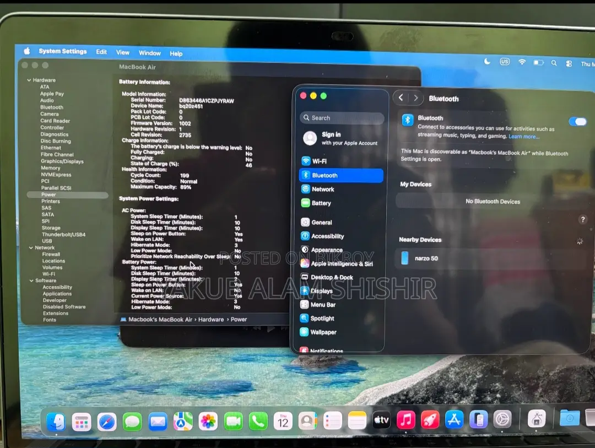Select Network in Settings sidebar
The width and height of the screenshot is (595, 448).
[341, 189]
